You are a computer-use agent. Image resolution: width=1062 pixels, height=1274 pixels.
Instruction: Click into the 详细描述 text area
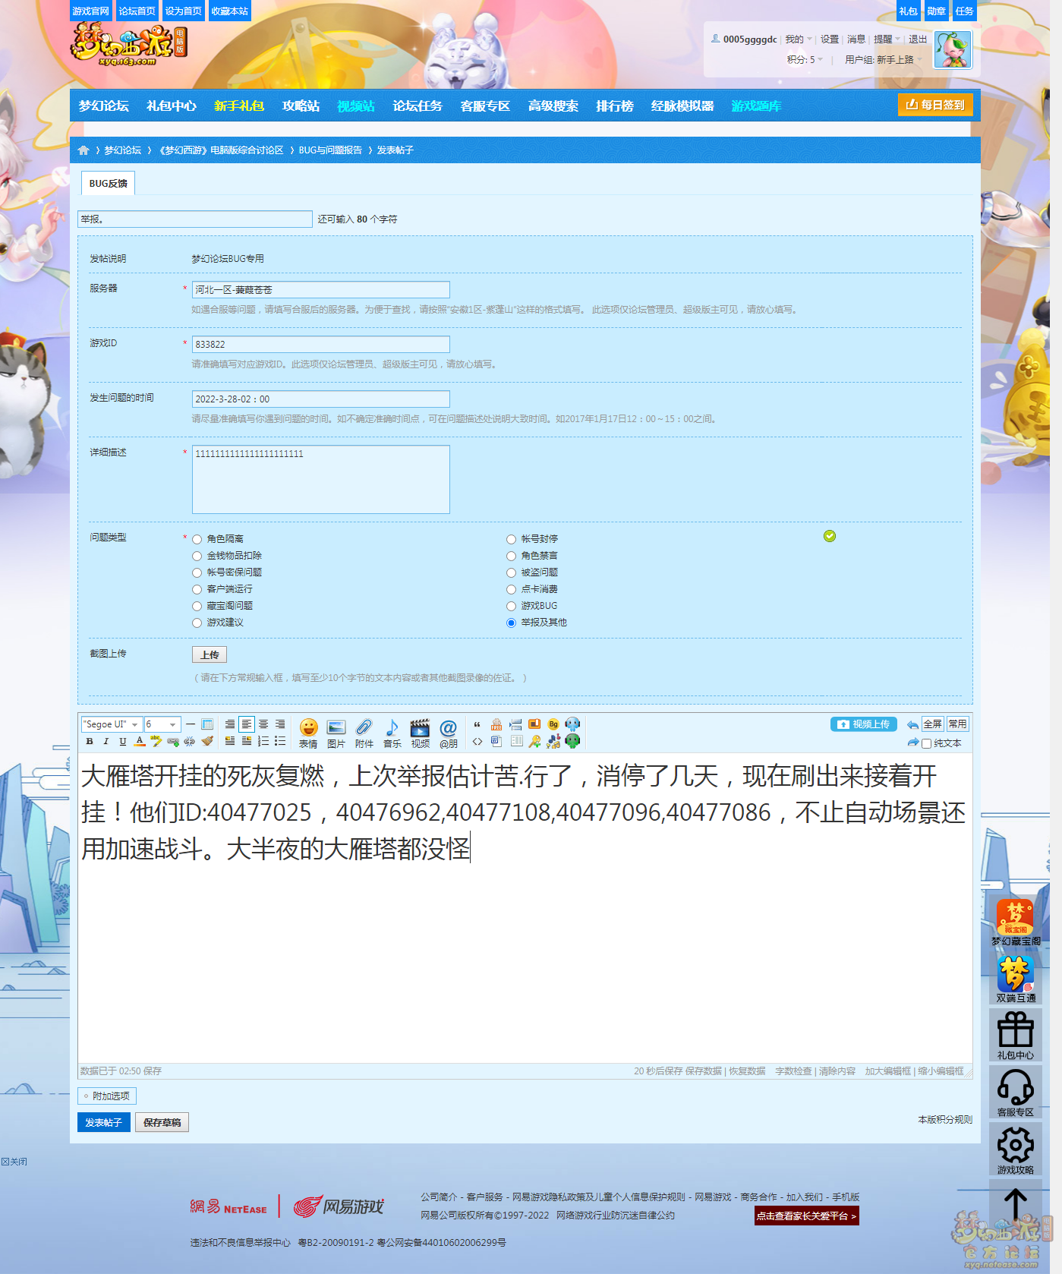point(321,480)
